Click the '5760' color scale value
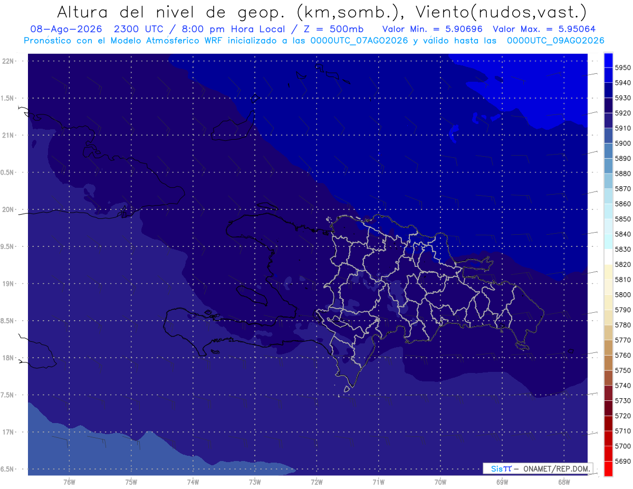Viewport: 633px width, 489px height. (x=623, y=355)
